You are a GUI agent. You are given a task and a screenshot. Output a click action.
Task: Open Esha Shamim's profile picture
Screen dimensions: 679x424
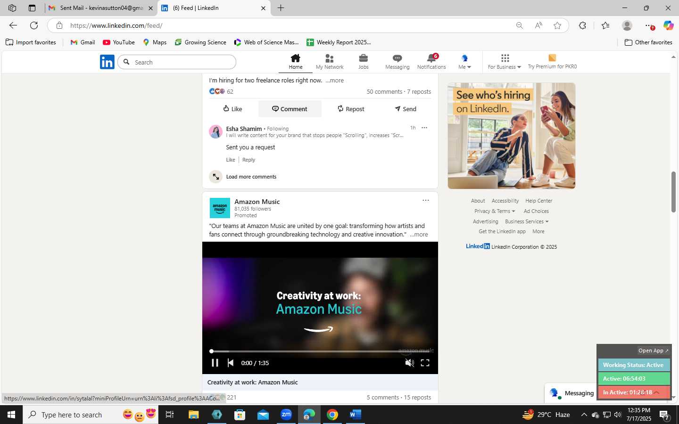tap(215, 131)
